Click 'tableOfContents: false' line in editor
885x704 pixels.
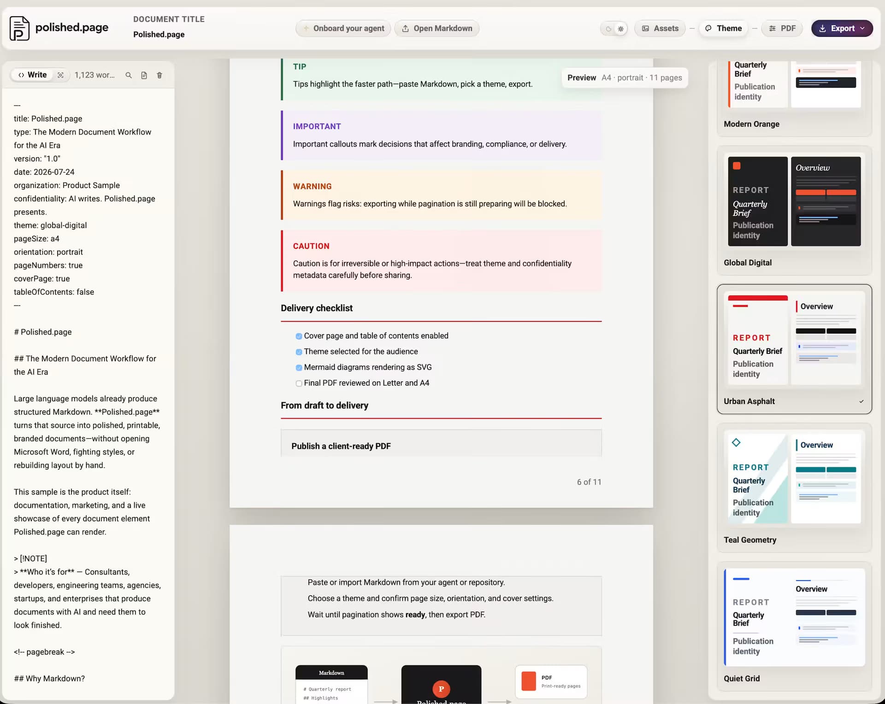coord(54,292)
